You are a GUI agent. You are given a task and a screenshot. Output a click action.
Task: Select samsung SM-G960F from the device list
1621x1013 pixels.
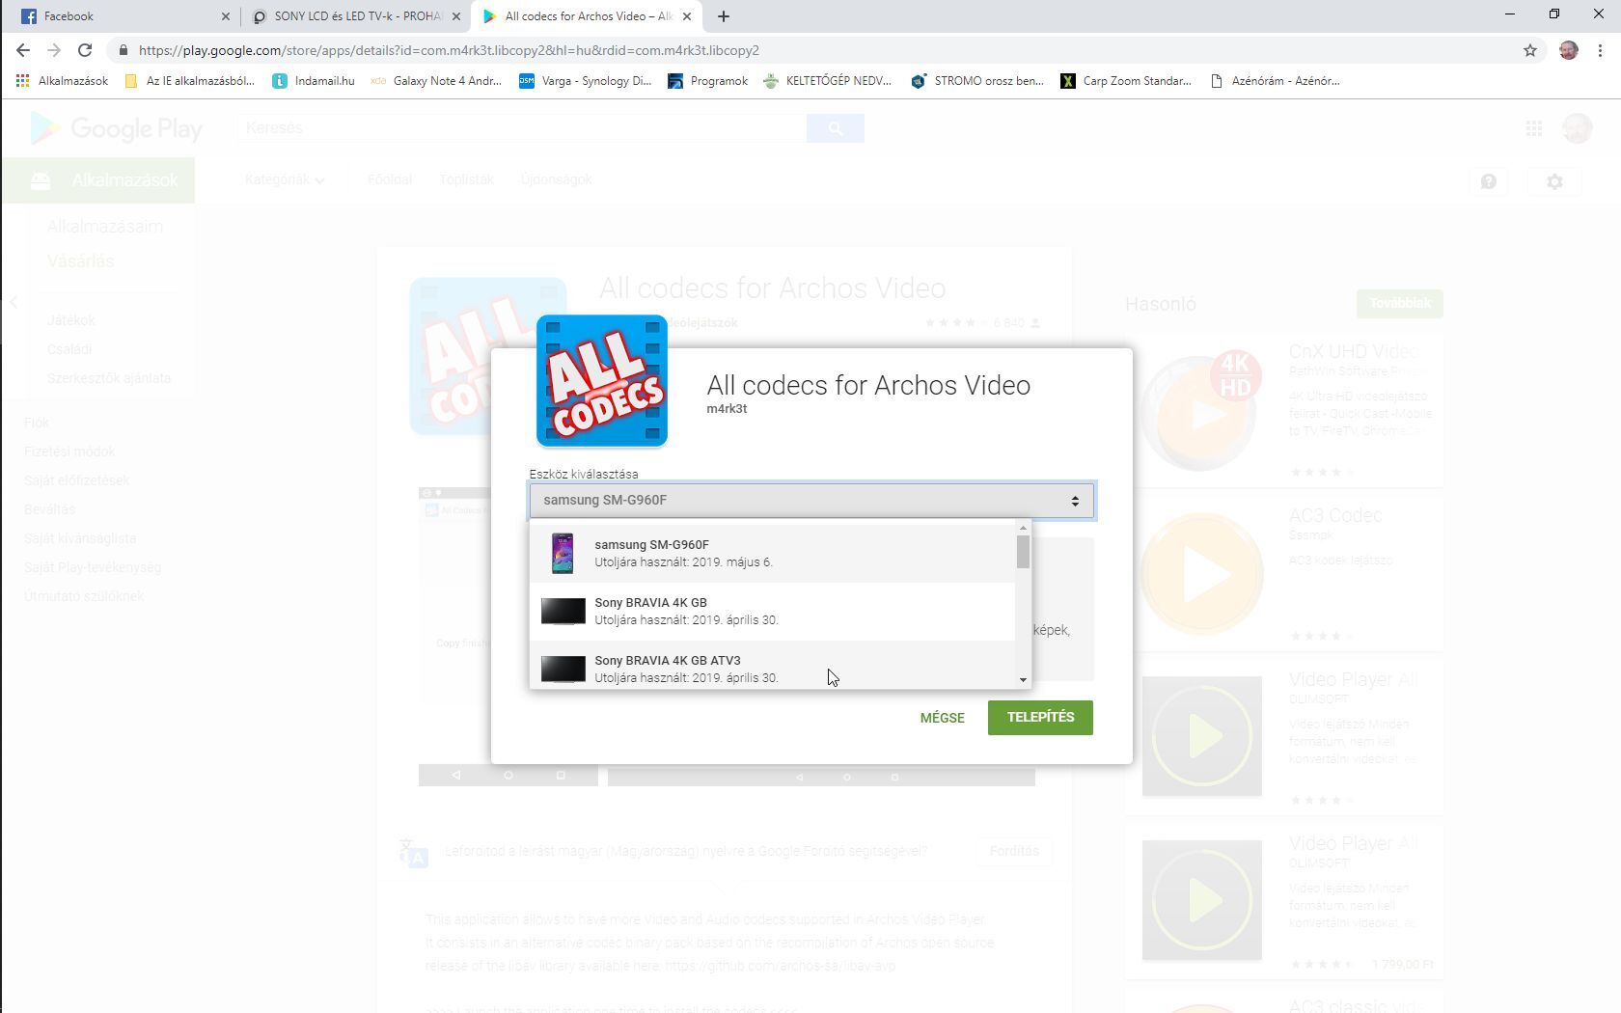[x=773, y=553]
